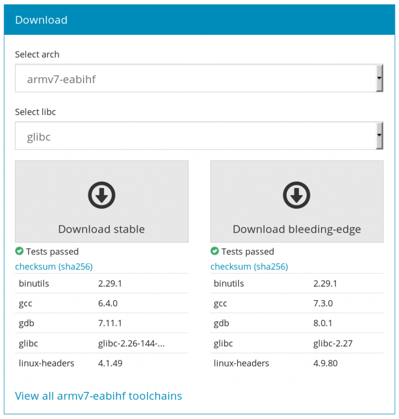Open View all armv7-eabihf toolchains link
This screenshot has width=399, height=419.
point(98,396)
